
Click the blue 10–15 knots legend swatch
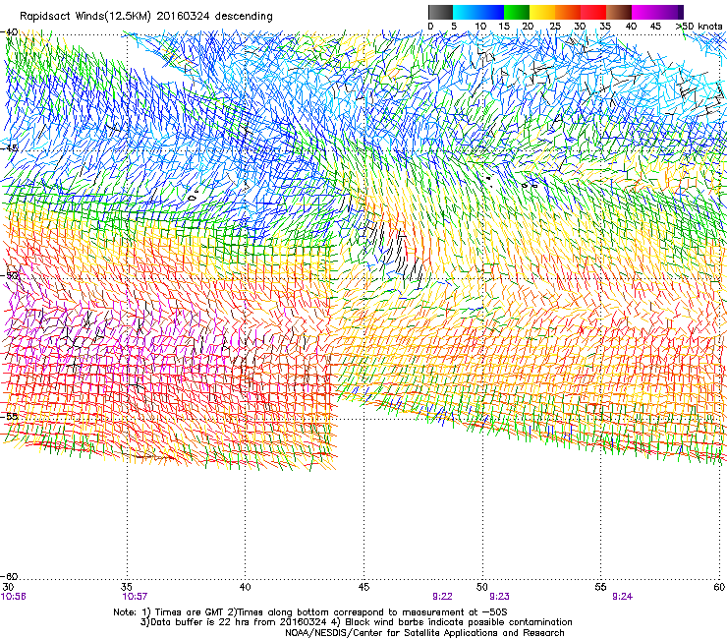(x=491, y=12)
